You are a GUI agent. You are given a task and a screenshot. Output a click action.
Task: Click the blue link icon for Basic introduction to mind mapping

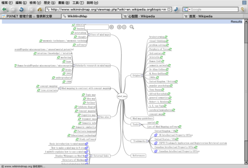tap(86, 144)
